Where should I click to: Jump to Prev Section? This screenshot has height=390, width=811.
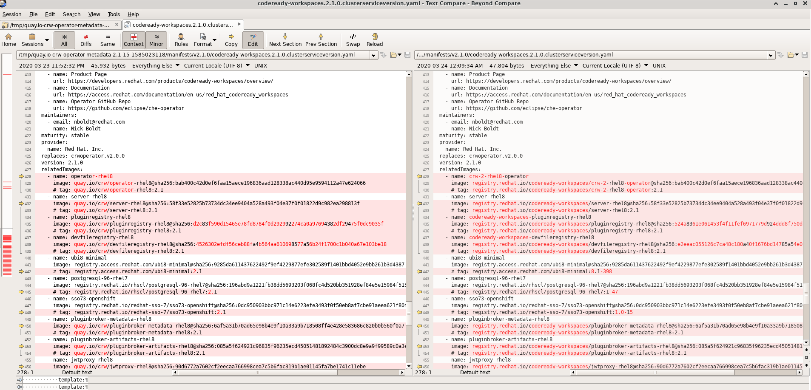click(x=321, y=40)
